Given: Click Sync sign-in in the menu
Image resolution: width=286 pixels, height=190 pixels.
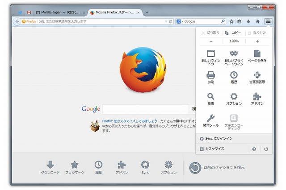Looking at the screenshot, I should (219, 139).
